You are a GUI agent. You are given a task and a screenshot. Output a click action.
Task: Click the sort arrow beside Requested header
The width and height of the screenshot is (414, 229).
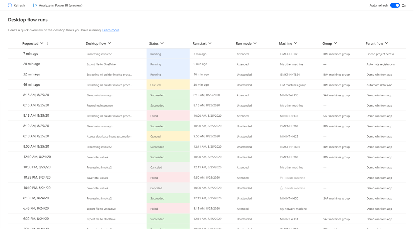pyautogui.click(x=47, y=43)
